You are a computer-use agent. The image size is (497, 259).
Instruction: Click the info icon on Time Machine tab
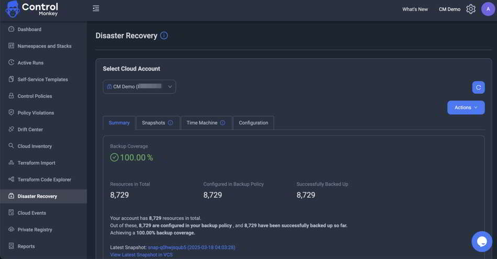pos(223,123)
